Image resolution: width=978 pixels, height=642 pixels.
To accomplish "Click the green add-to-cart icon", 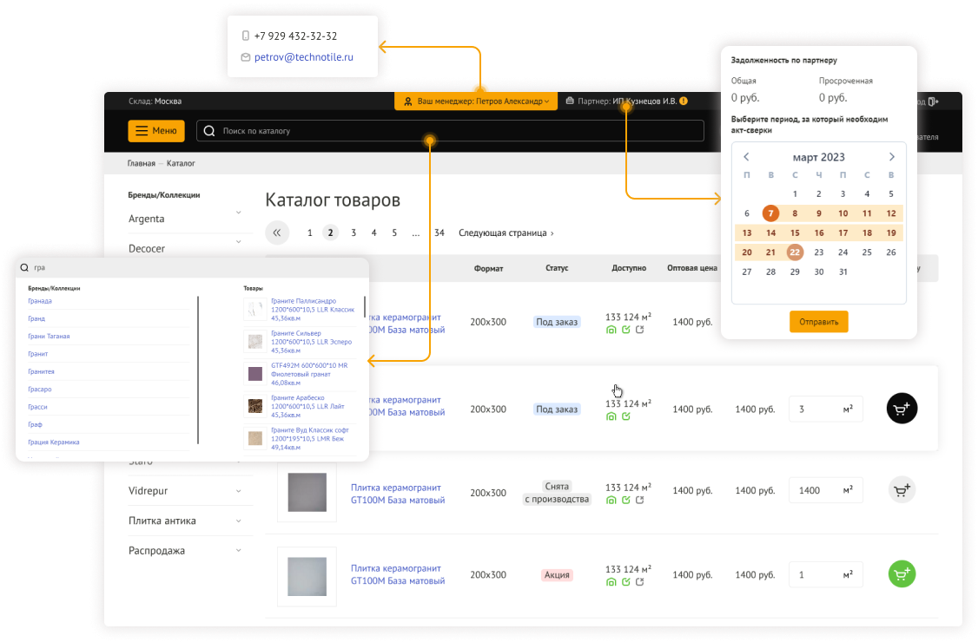I will 902,574.
